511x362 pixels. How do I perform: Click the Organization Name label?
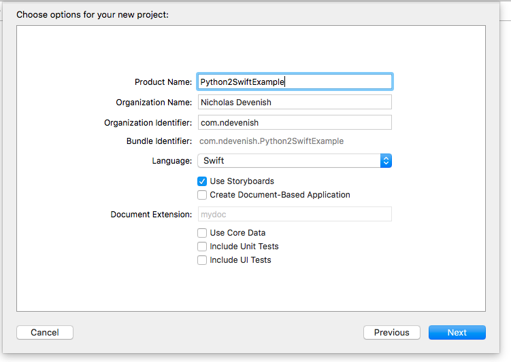point(154,103)
